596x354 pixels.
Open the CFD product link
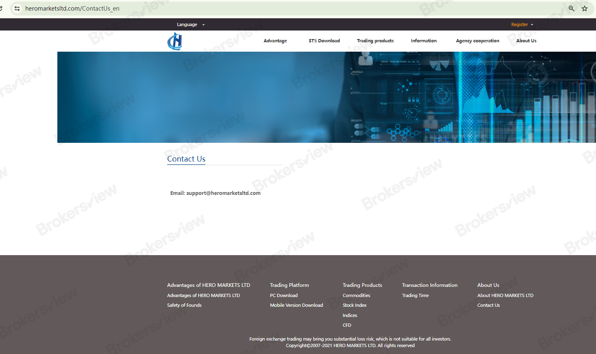point(347,325)
